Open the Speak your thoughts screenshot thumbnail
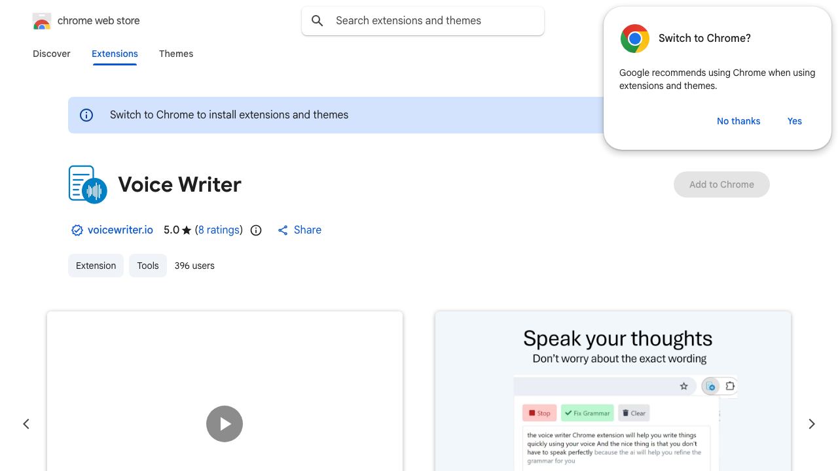 pyautogui.click(x=613, y=391)
